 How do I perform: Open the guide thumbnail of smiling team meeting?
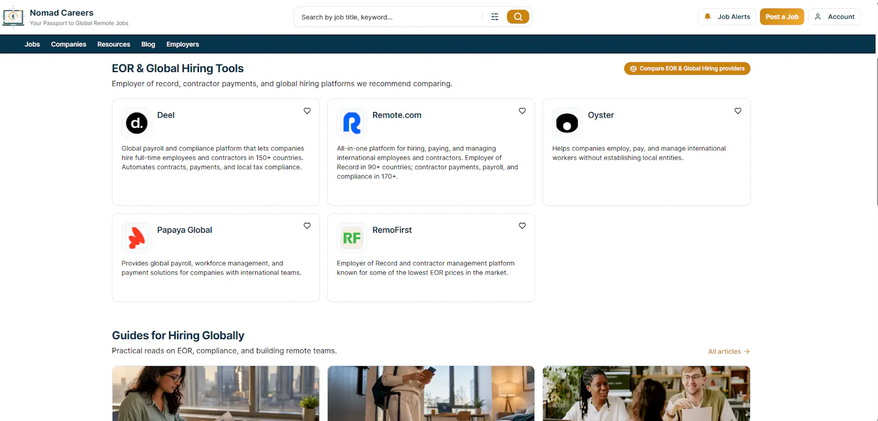pos(646,394)
